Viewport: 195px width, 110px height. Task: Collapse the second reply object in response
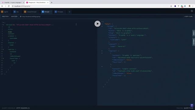click(102, 67)
